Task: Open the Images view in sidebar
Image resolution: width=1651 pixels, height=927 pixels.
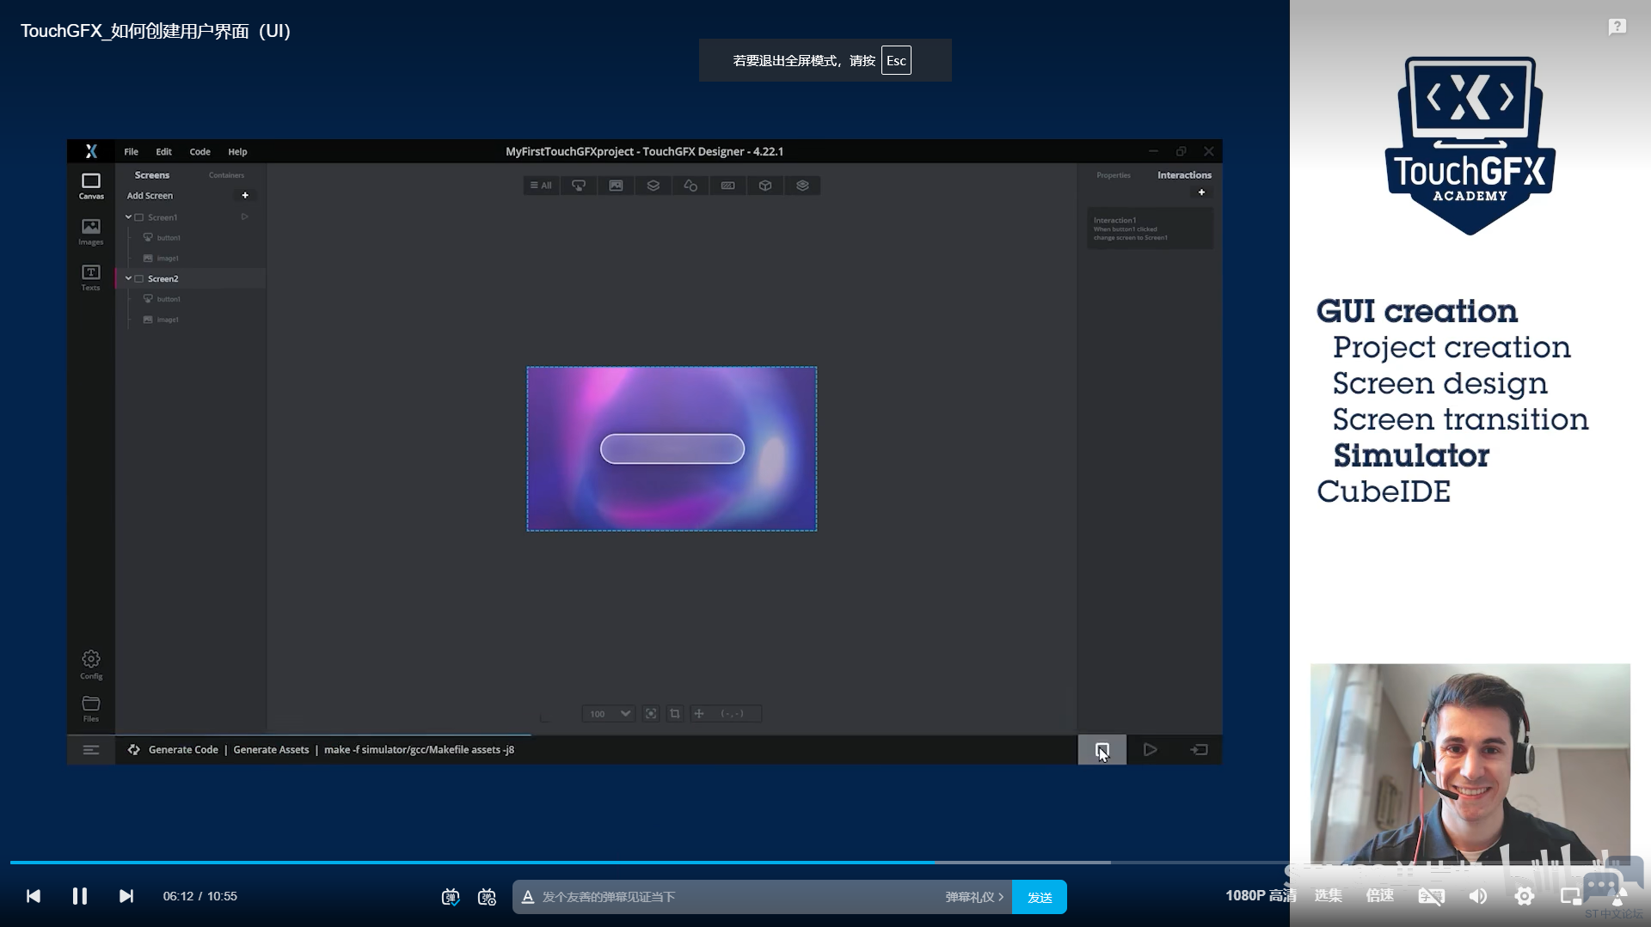Action: point(90,232)
